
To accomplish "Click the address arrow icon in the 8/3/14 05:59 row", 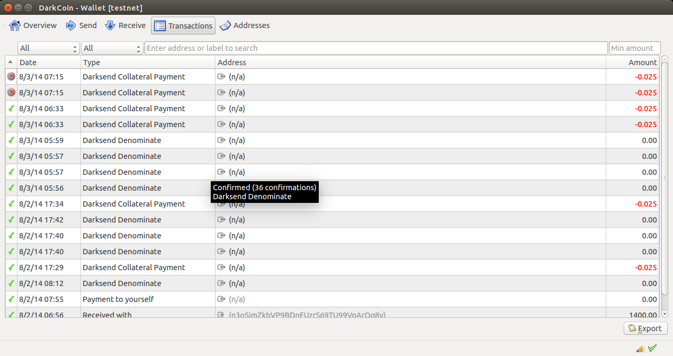I will pyautogui.click(x=222, y=140).
